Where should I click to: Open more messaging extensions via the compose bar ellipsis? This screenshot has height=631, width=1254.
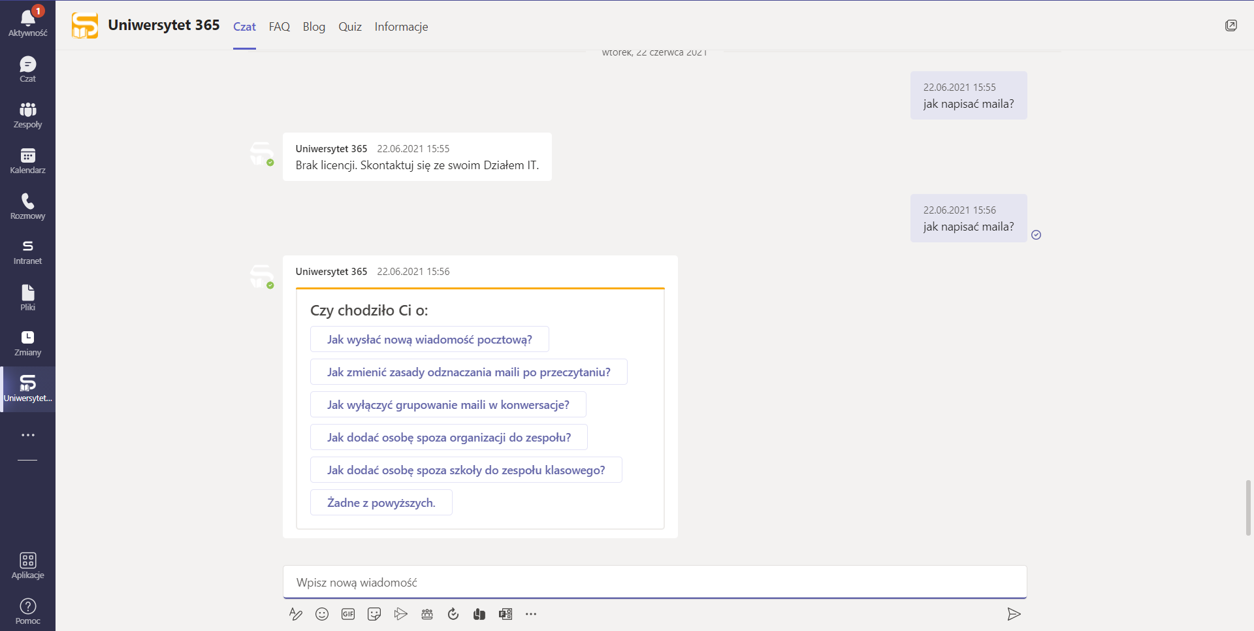tap(531, 614)
